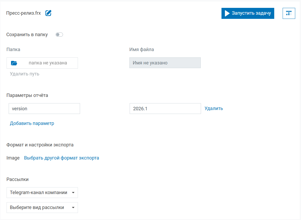The image size is (301, 220).
Task: Toggle the Сохранить в папку switch
Action: tap(59, 35)
